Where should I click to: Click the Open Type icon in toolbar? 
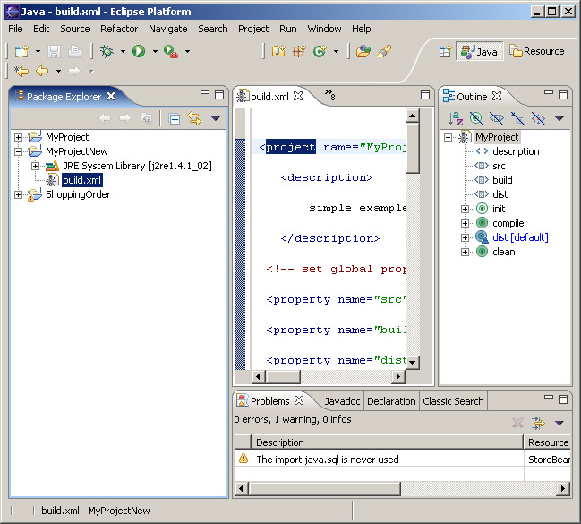363,52
